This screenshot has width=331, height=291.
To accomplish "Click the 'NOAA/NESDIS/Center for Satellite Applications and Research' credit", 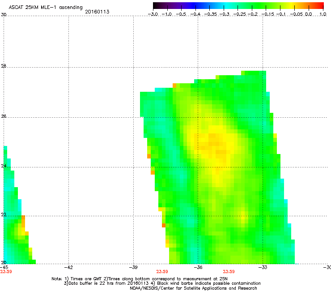I will point(193,288).
